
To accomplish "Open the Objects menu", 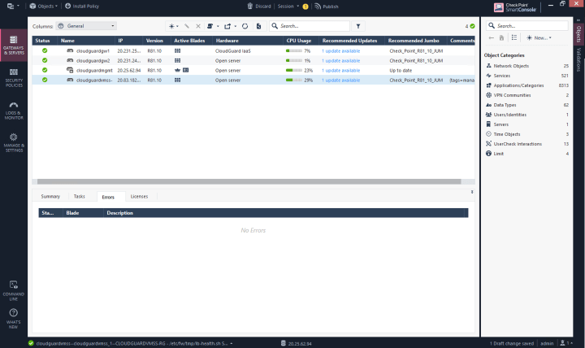I will 44,6.
